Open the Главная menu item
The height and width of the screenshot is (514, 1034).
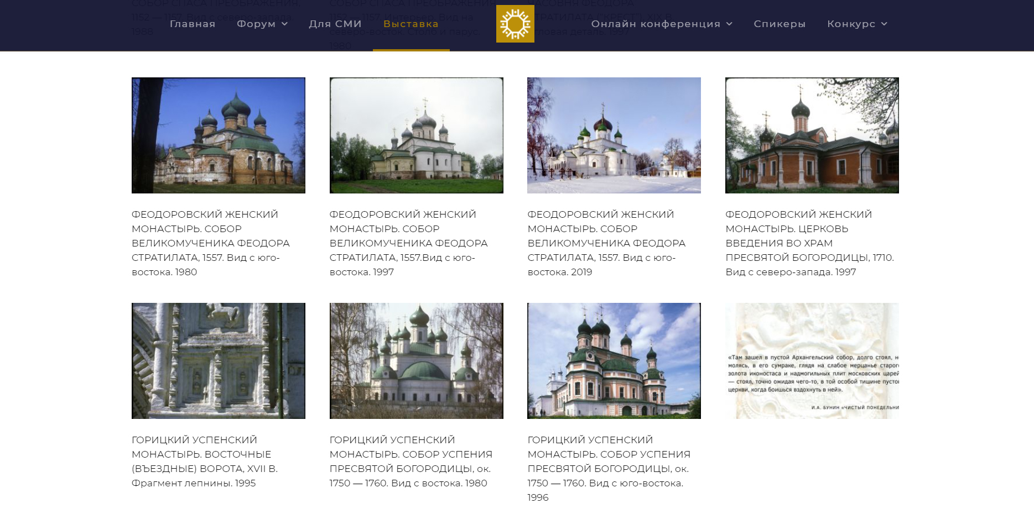coord(193,24)
